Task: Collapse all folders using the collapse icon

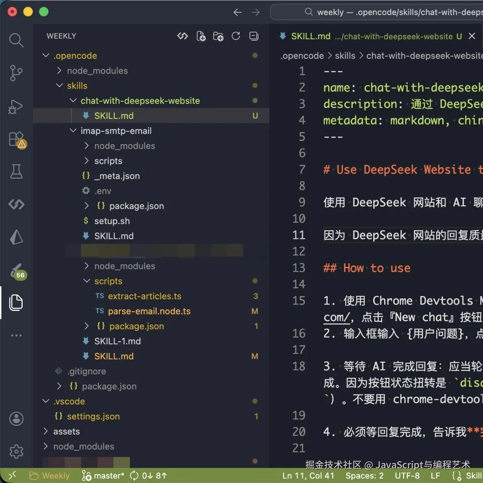Action: (x=253, y=36)
